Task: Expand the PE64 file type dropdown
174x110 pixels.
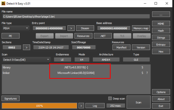Action: (x=16, y=28)
